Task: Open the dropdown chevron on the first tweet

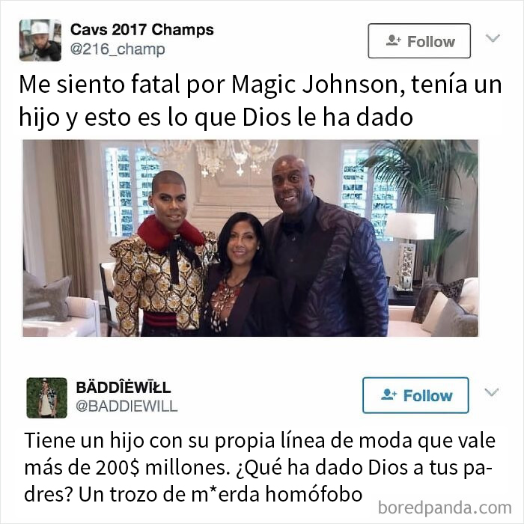Action: [x=493, y=38]
